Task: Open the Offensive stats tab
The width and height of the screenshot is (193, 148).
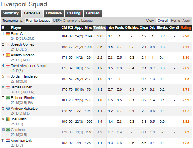Action: tap(54, 13)
